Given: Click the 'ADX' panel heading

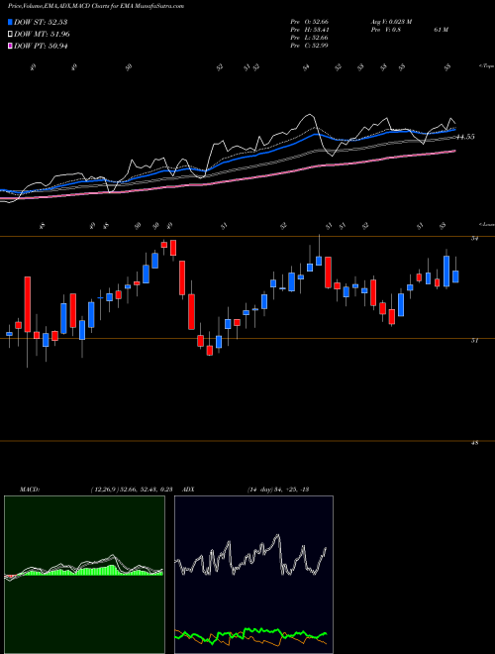Looking at the screenshot, I should point(188,490).
